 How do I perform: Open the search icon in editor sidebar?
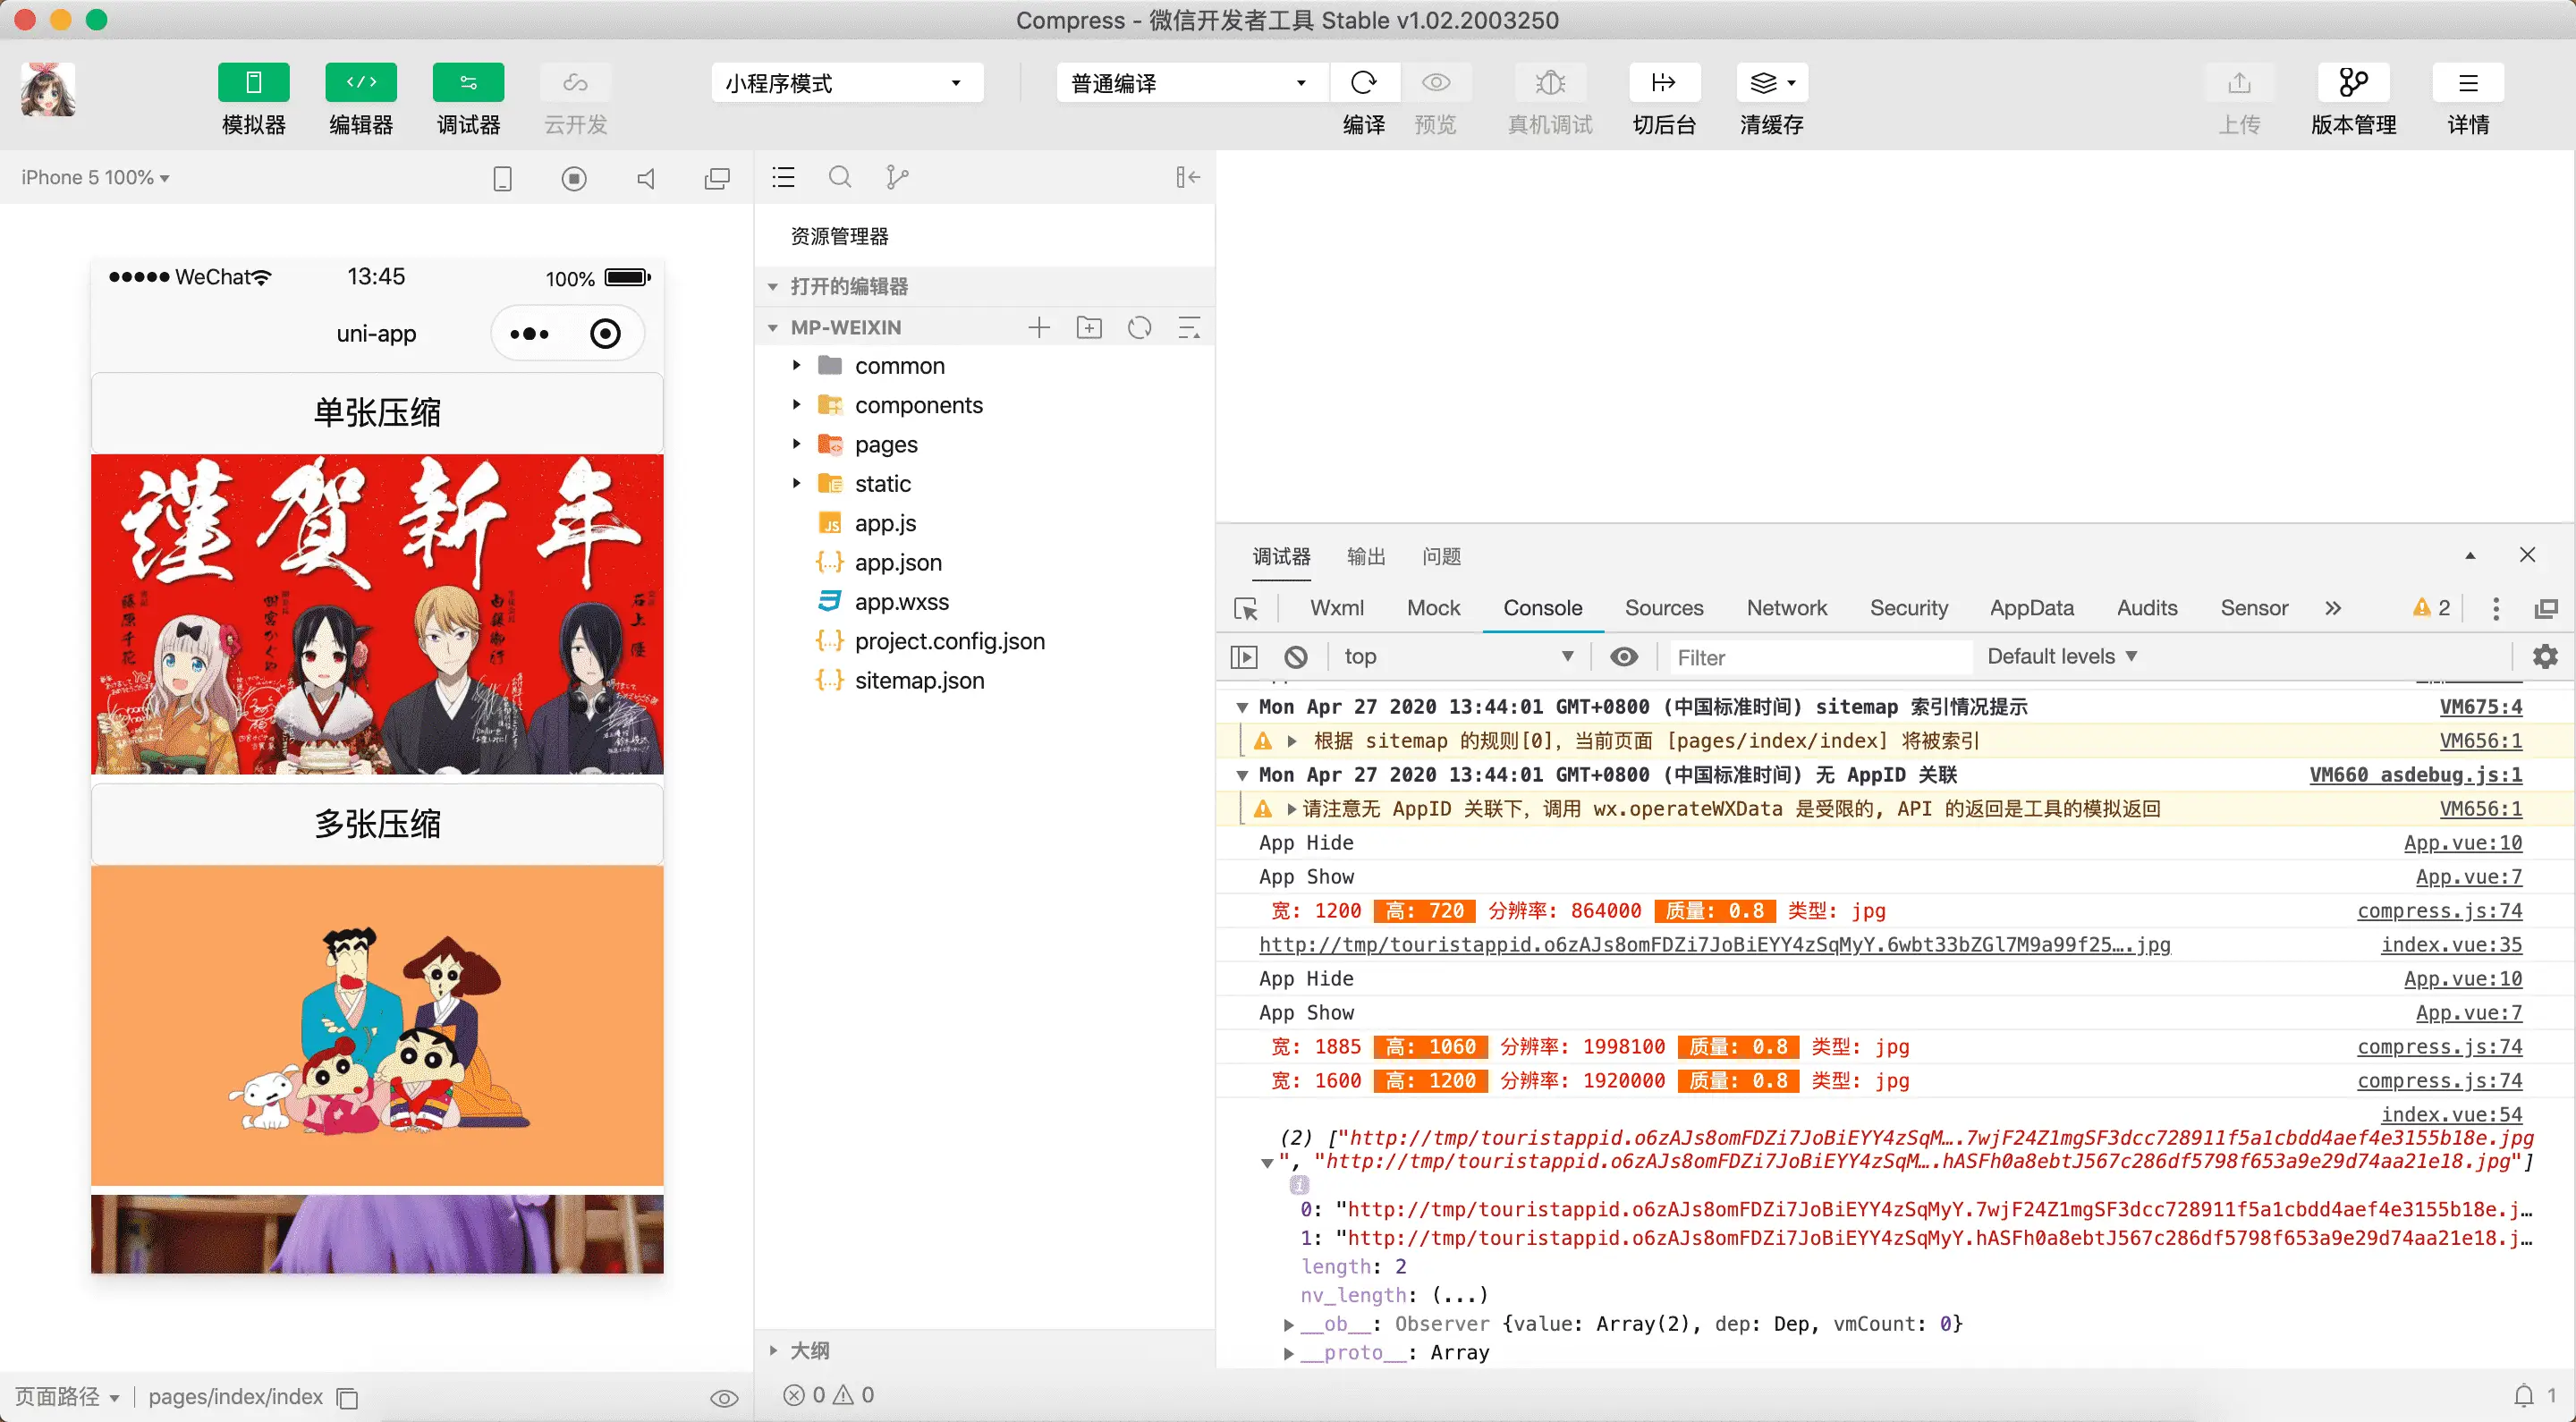click(840, 177)
